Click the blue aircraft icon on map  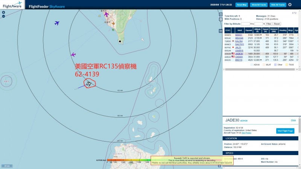click(x=57, y=23)
